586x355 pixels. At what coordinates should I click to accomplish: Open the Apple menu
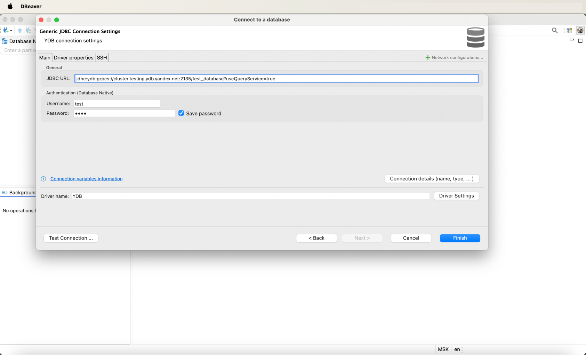tap(10, 6)
